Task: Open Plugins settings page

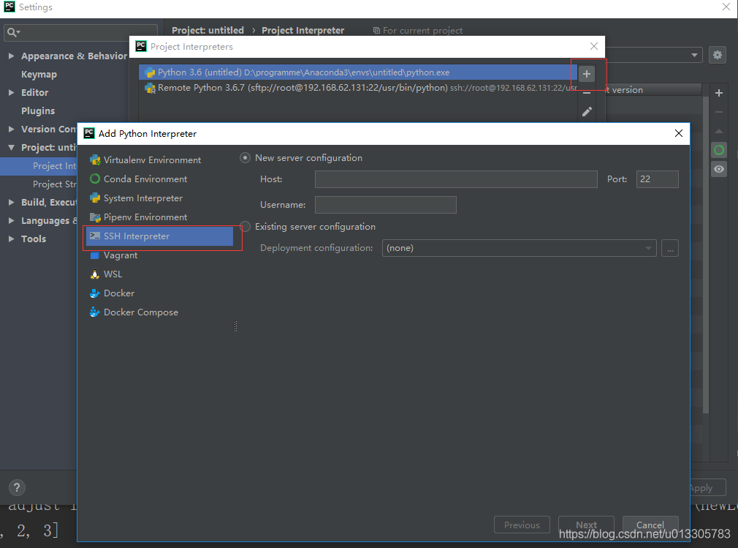Action: tap(38, 111)
